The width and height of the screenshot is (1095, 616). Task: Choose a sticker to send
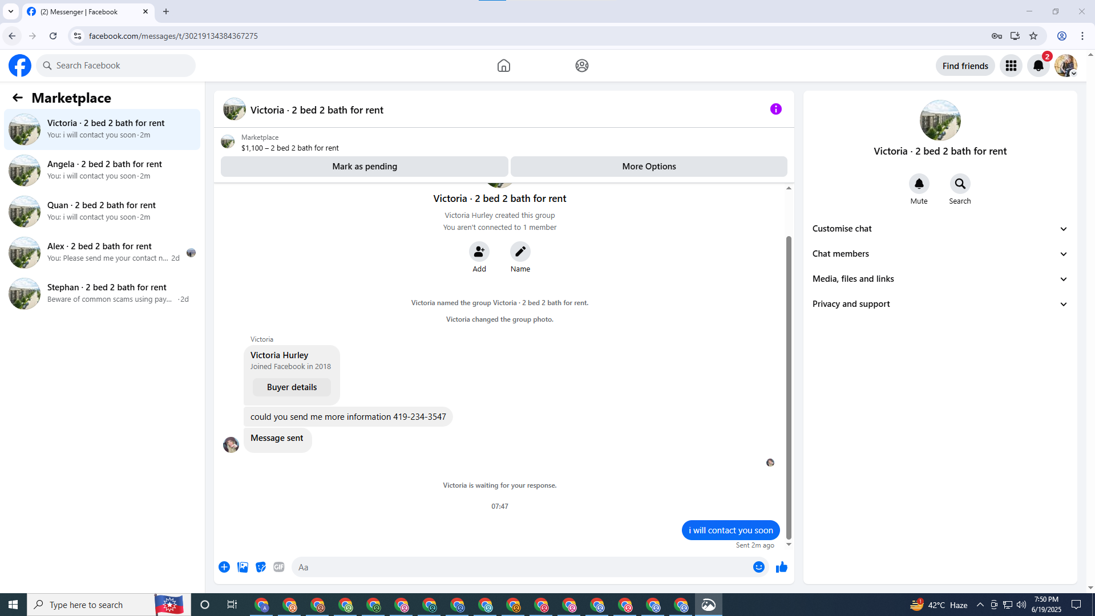pos(261,567)
